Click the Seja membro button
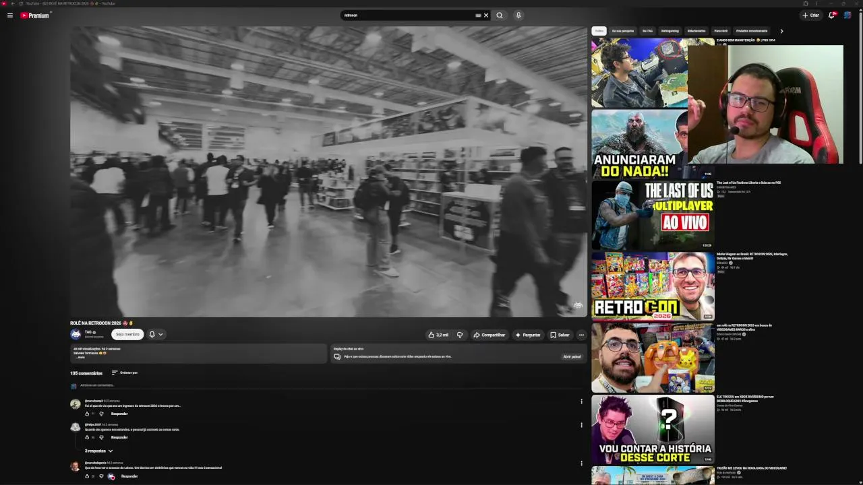 click(x=127, y=334)
